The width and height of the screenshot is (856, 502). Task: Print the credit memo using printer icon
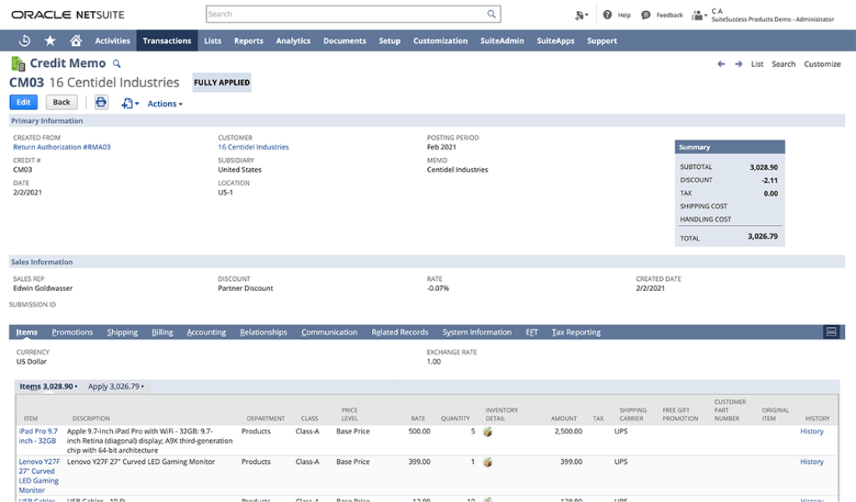coord(101,102)
